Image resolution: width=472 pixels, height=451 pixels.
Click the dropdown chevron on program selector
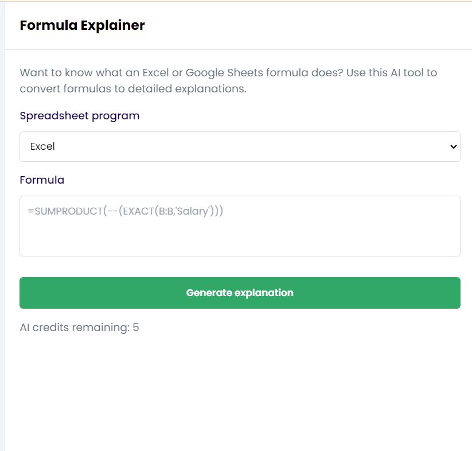(452, 147)
